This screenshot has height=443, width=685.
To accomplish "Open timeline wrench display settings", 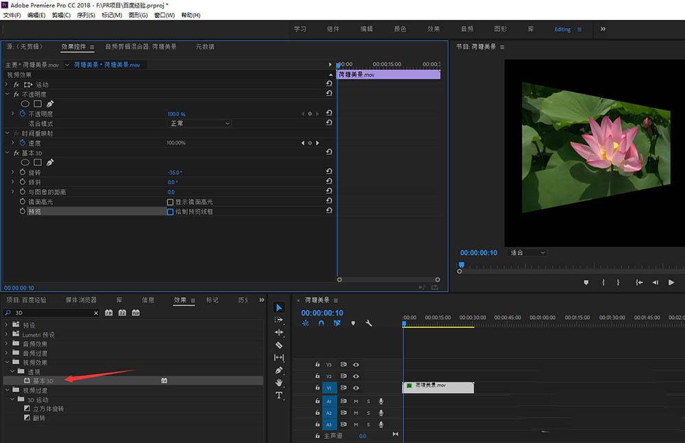I will [x=369, y=323].
